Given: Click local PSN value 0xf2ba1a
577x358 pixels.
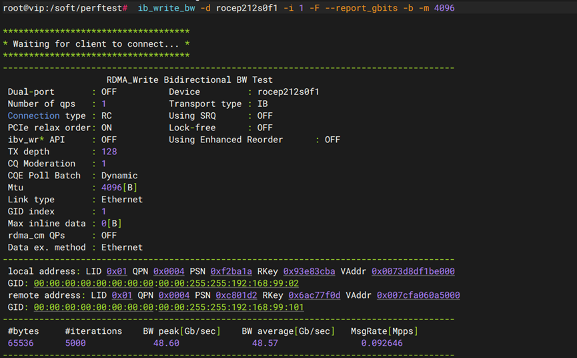Looking at the screenshot, I should pos(231,271).
